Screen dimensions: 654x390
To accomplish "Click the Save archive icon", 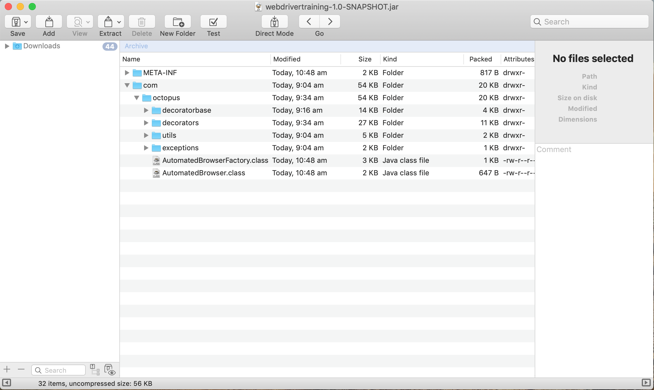I will point(16,22).
